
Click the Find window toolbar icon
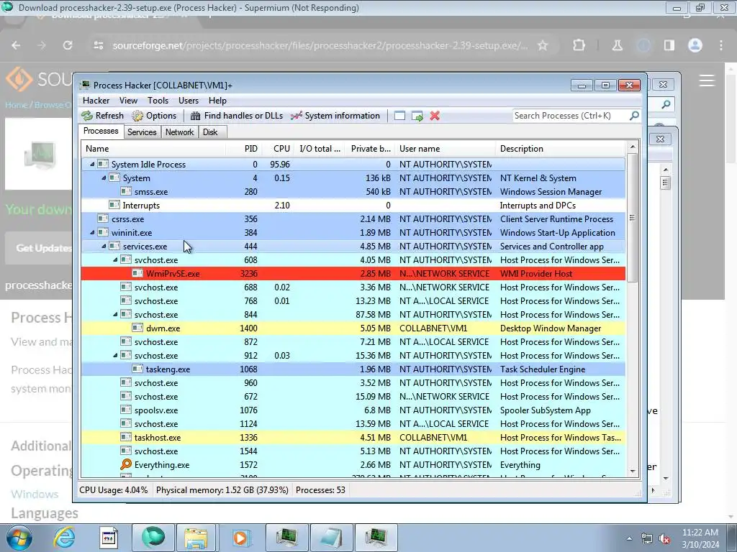point(399,116)
